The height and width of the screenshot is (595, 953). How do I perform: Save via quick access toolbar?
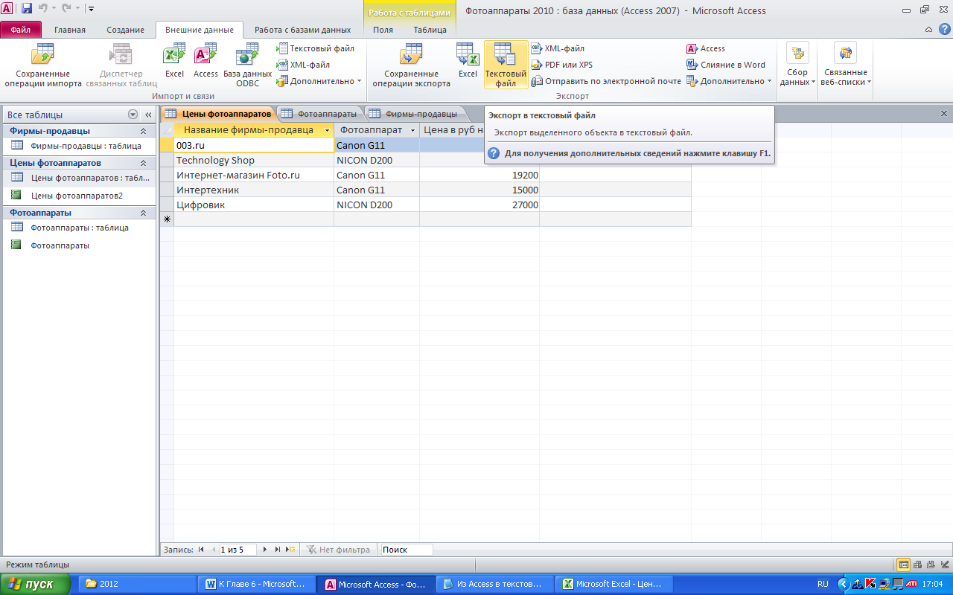27,9
